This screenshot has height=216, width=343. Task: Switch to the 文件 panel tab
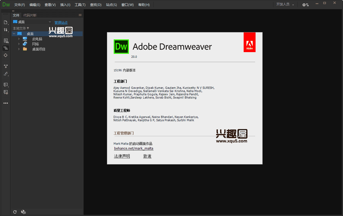(16, 15)
